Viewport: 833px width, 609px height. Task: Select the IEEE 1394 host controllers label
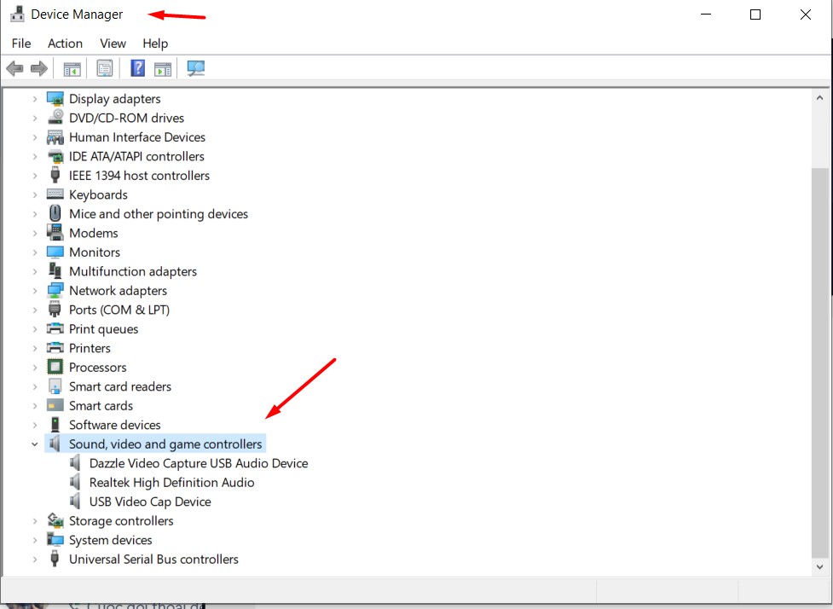pyautogui.click(x=139, y=176)
